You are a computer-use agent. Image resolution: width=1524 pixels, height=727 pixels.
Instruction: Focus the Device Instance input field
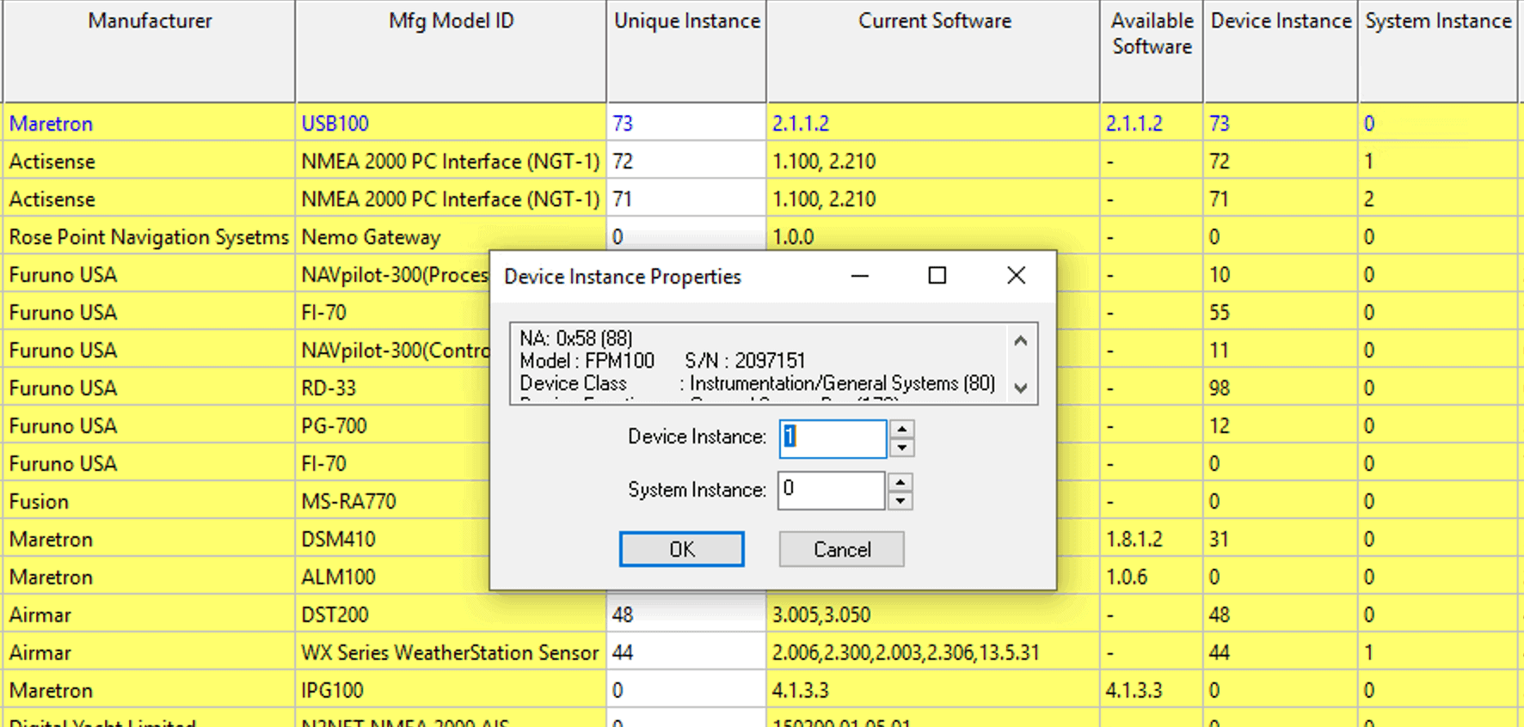tap(833, 438)
